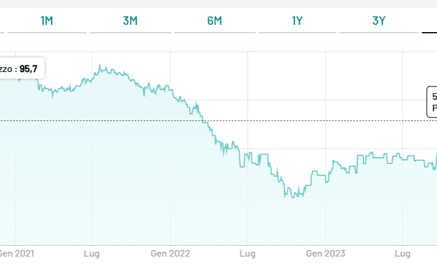Switch the chart to 3M range
Image resolution: width=437 pixels, height=276 pixels.
pyautogui.click(x=130, y=21)
